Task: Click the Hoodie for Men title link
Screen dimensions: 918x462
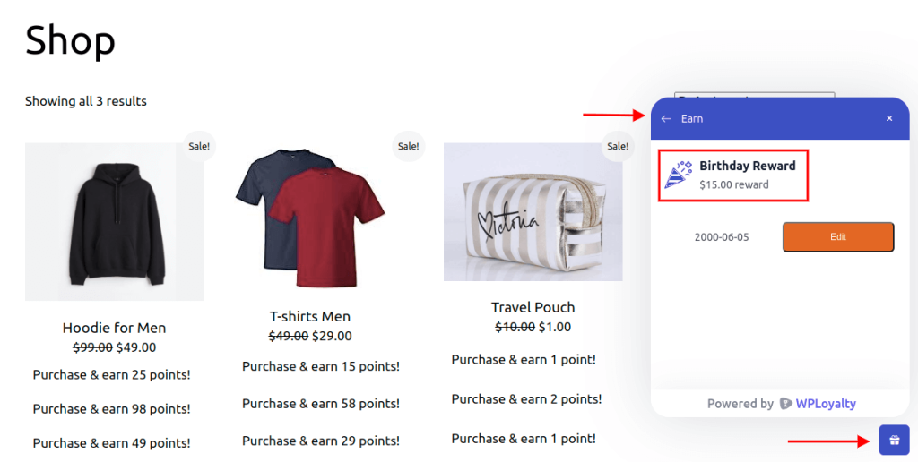Action: click(x=114, y=328)
